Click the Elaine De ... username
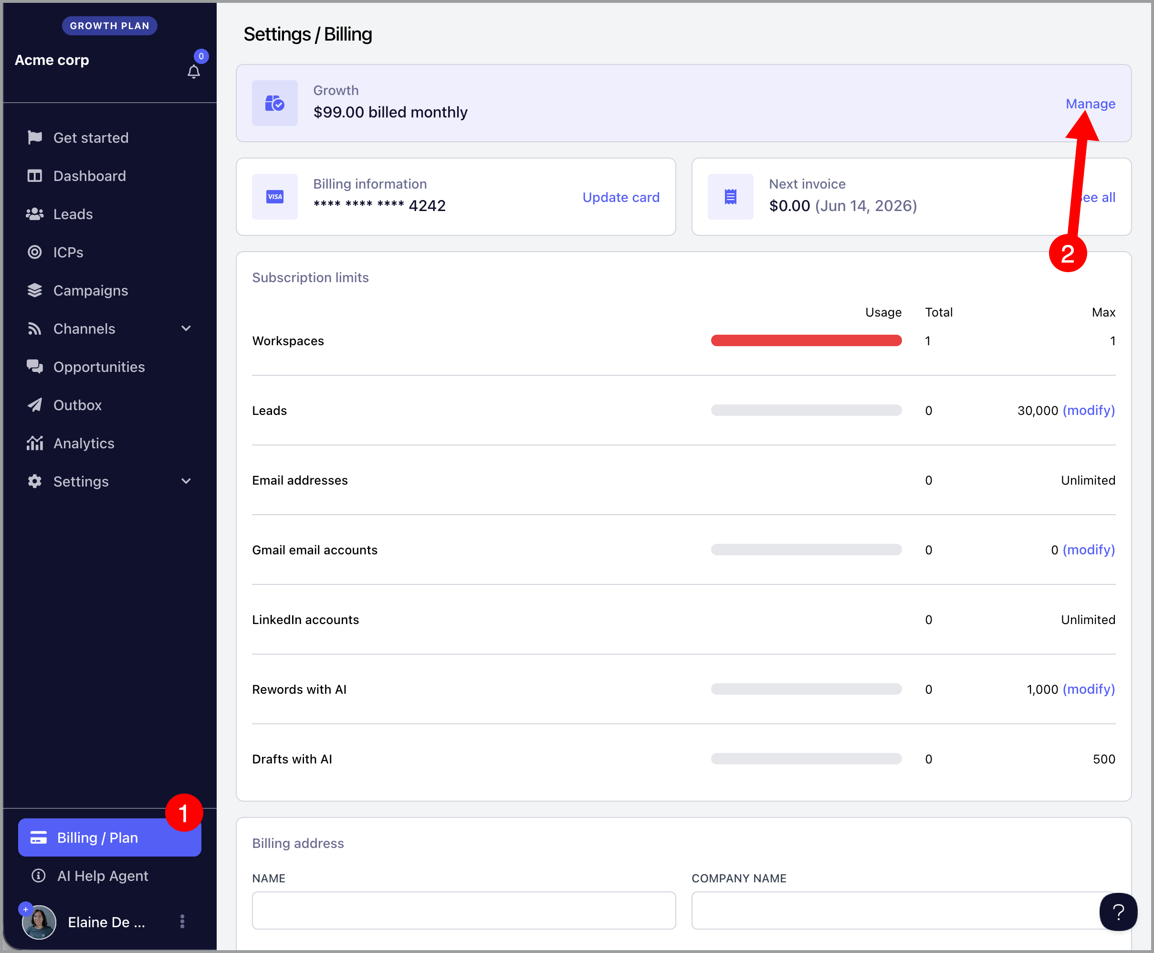The width and height of the screenshot is (1154, 953). pos(106,922)
